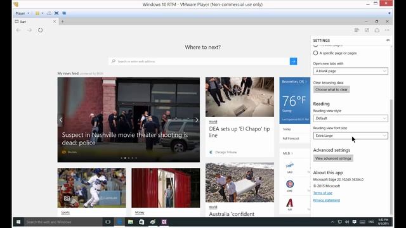Click the 76°F weather tile
The height and width of the screenshot is (228, 406).
(294, 101)
